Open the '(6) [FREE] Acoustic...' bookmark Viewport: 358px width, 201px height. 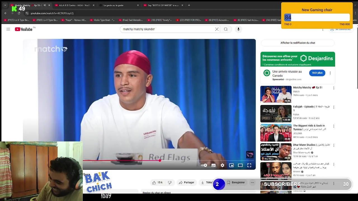coord(217,20)
